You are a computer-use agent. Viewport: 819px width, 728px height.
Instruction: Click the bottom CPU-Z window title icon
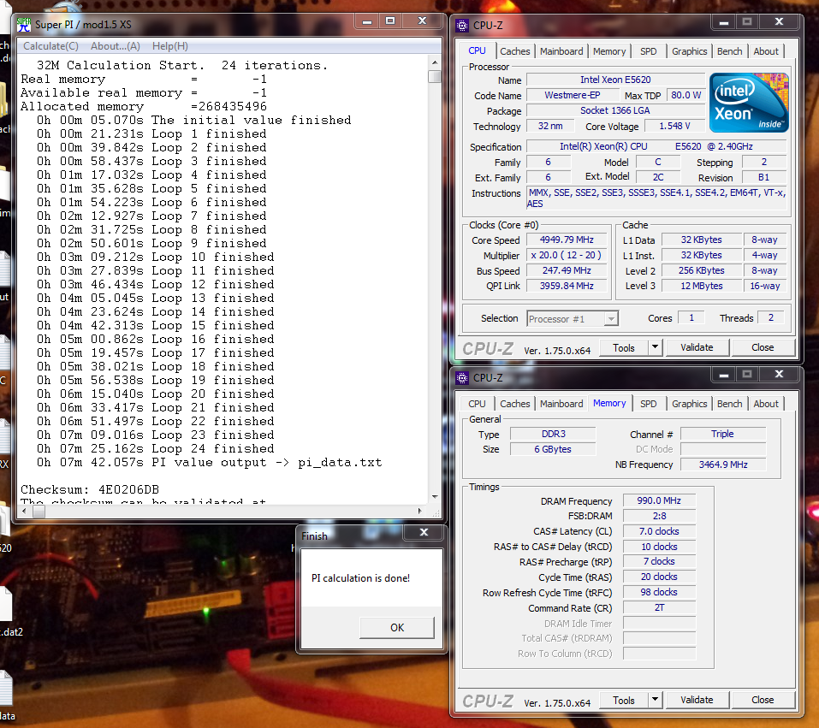[x=462, y=377]
